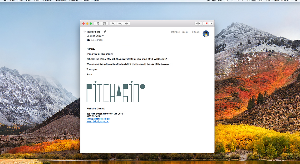
Task: Flag the message with the red flag
Action: click(x=206, y=23)
